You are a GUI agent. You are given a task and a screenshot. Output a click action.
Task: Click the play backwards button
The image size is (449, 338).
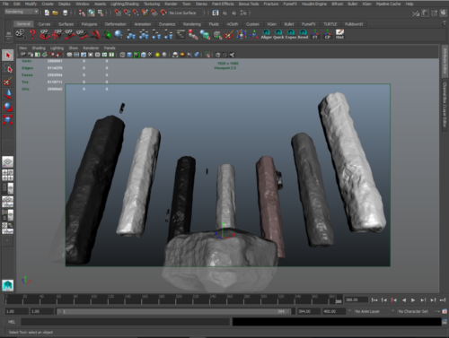click(404, 300)
